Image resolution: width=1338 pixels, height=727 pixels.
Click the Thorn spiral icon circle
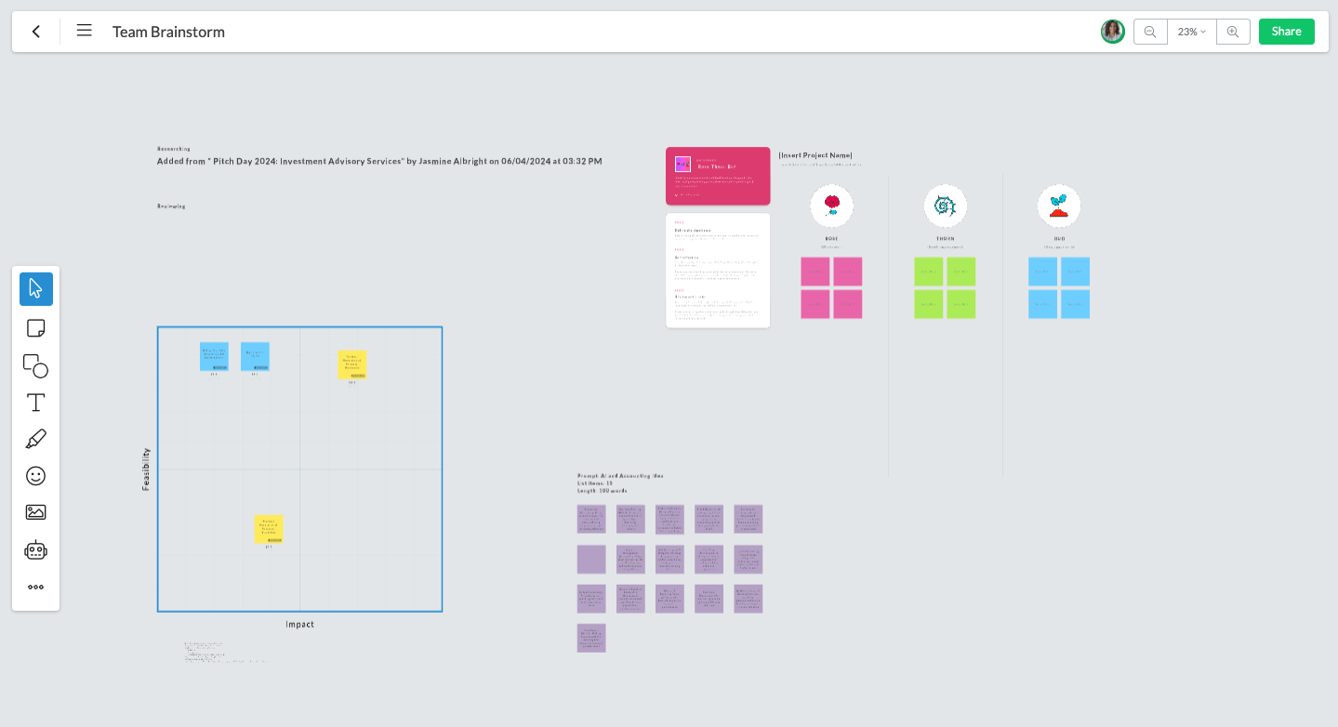pos(946,205)
